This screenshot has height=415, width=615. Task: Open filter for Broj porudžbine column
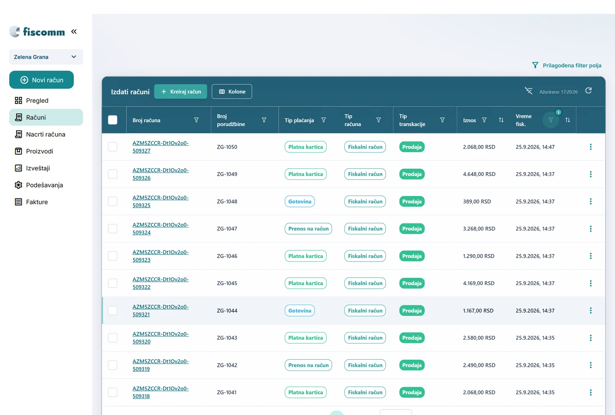coord(264,120)
